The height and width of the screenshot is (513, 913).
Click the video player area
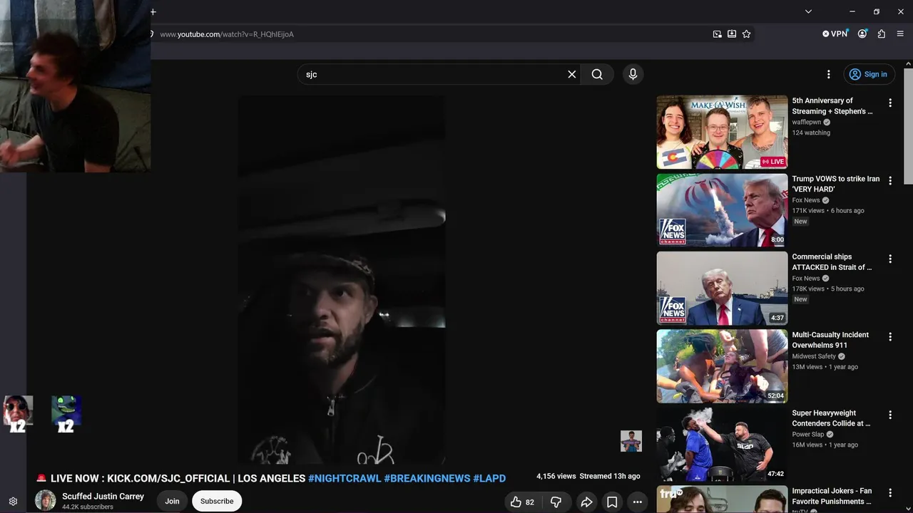tap(342, 280)
